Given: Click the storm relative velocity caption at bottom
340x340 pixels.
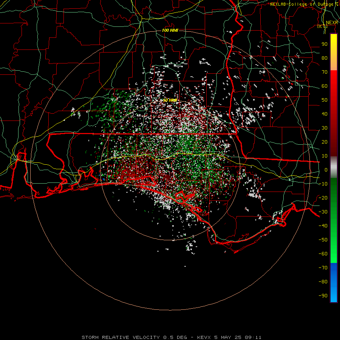Looking at the screenshot, I should point(172,337).
